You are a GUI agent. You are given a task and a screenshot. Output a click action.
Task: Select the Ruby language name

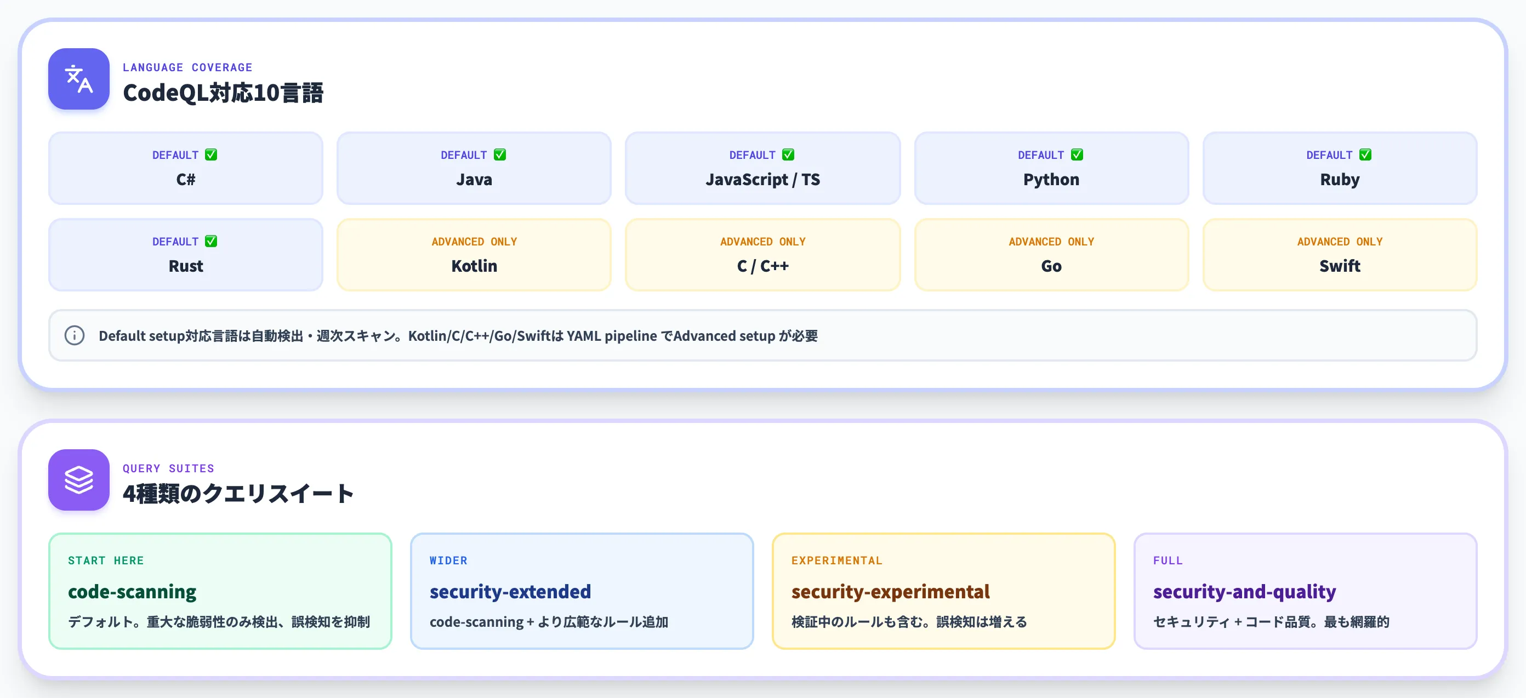tap(1340, 179)
